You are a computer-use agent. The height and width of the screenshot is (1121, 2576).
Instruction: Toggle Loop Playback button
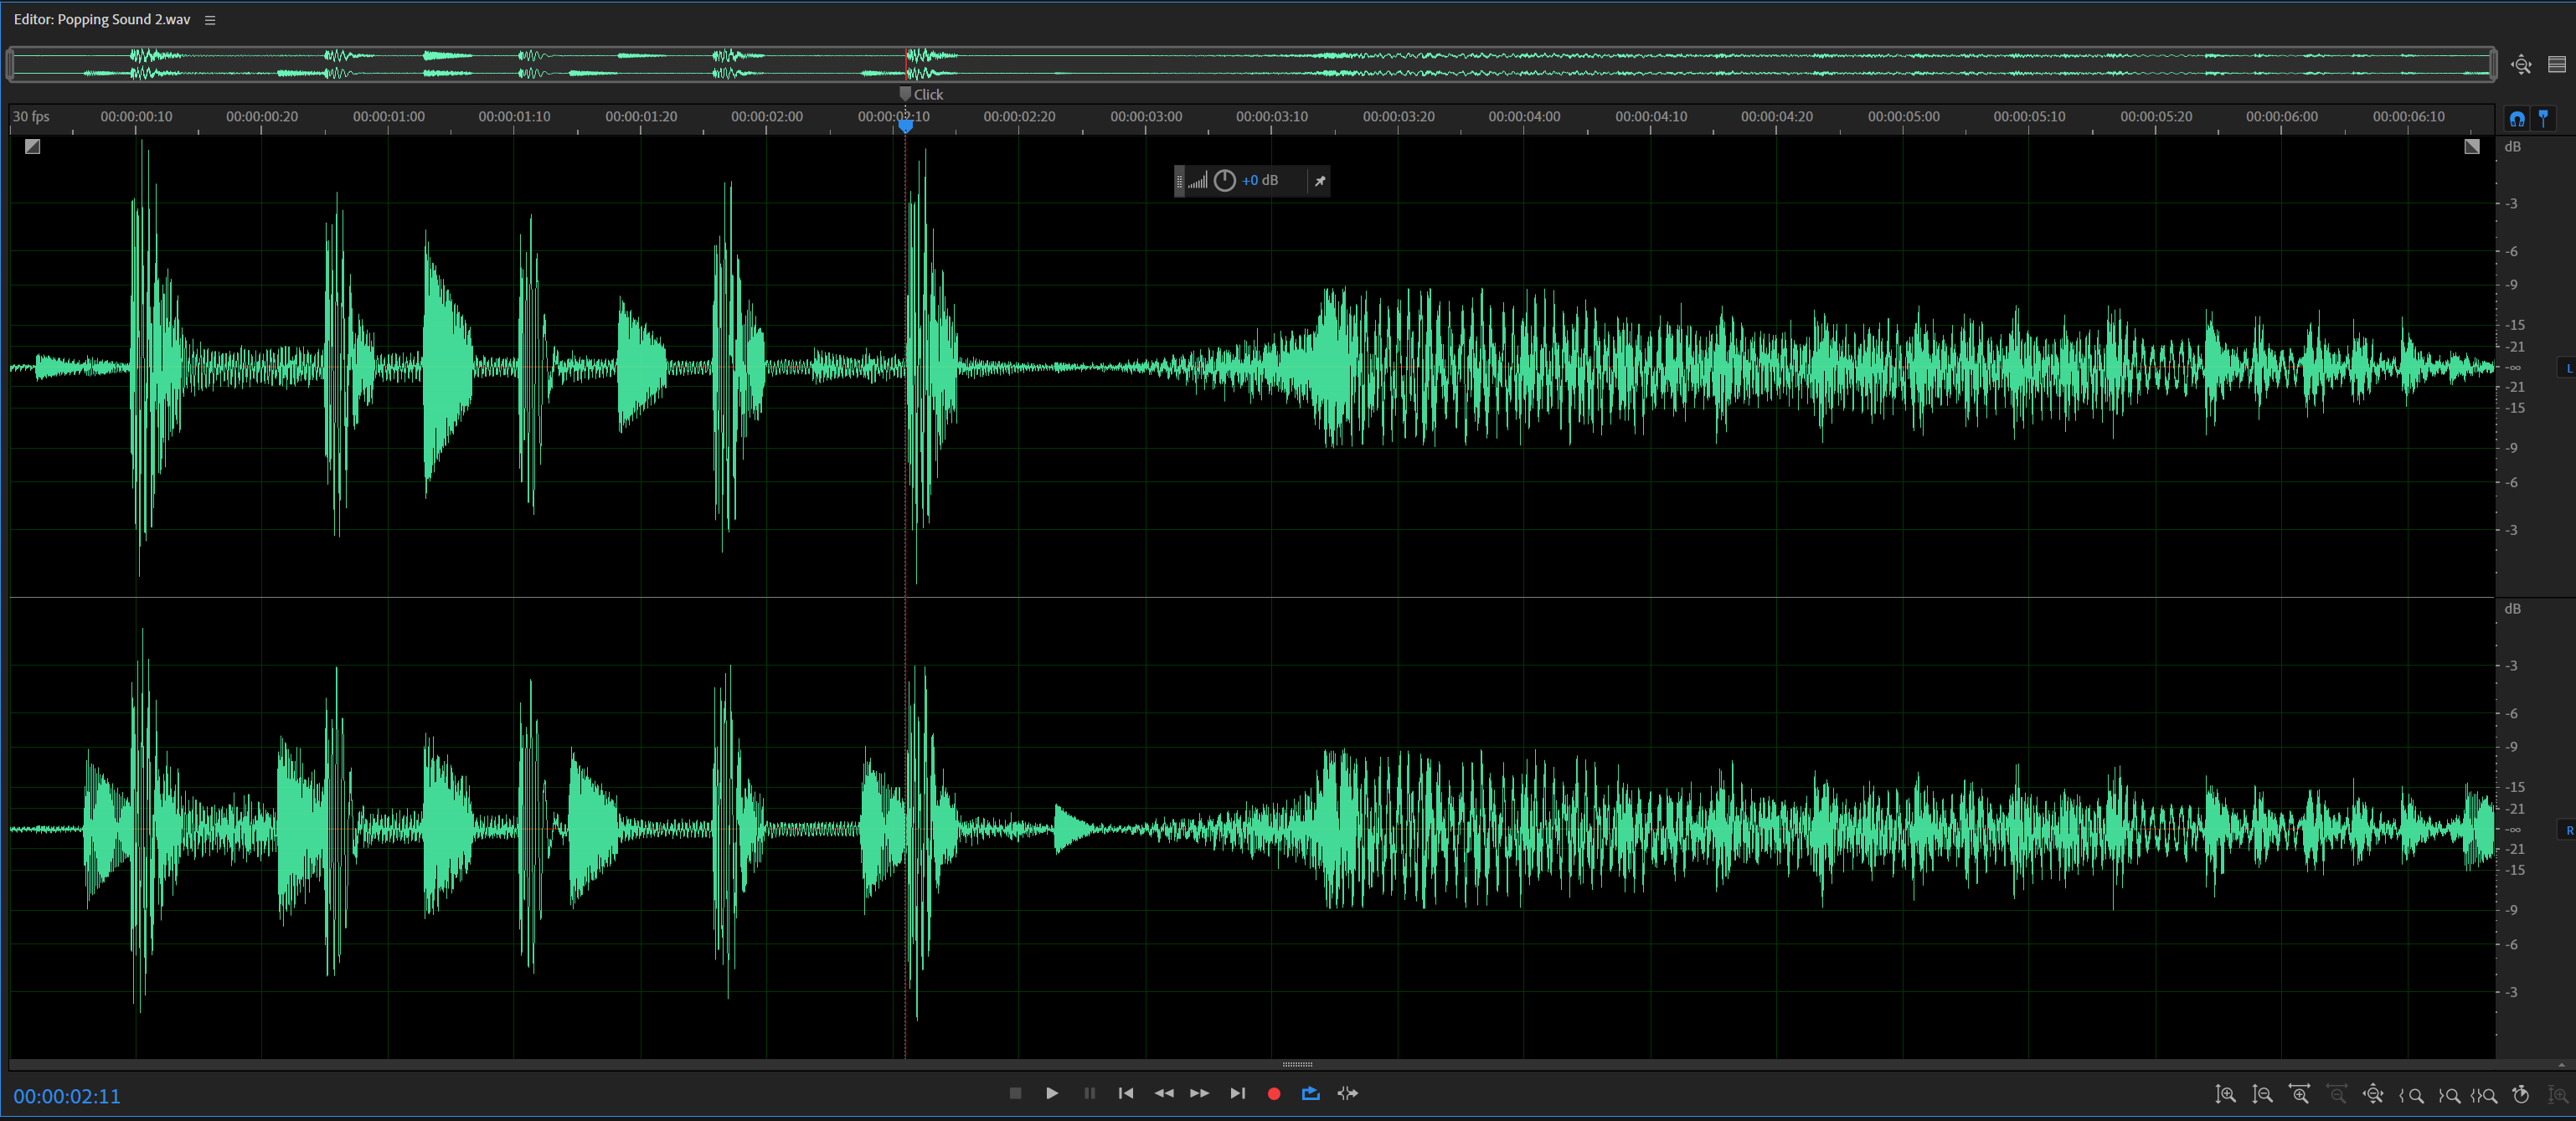(x=1310, y=1093)
